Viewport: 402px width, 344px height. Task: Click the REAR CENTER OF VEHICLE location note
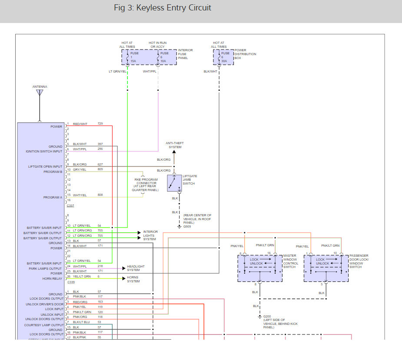click(x=197, y=219)
